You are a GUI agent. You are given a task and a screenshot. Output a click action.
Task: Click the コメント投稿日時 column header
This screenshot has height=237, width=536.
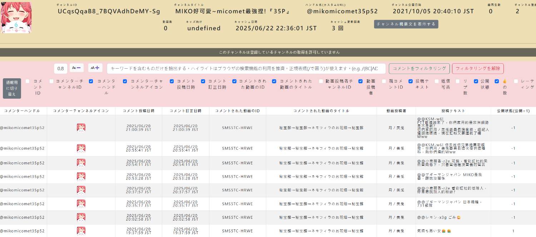[139, 111]
